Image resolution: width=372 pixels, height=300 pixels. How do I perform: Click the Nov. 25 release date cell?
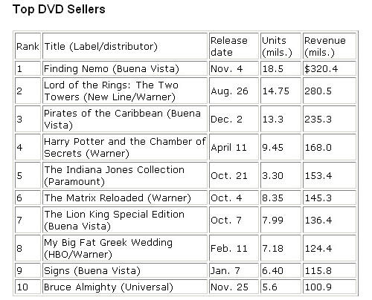tap(234, 287)
